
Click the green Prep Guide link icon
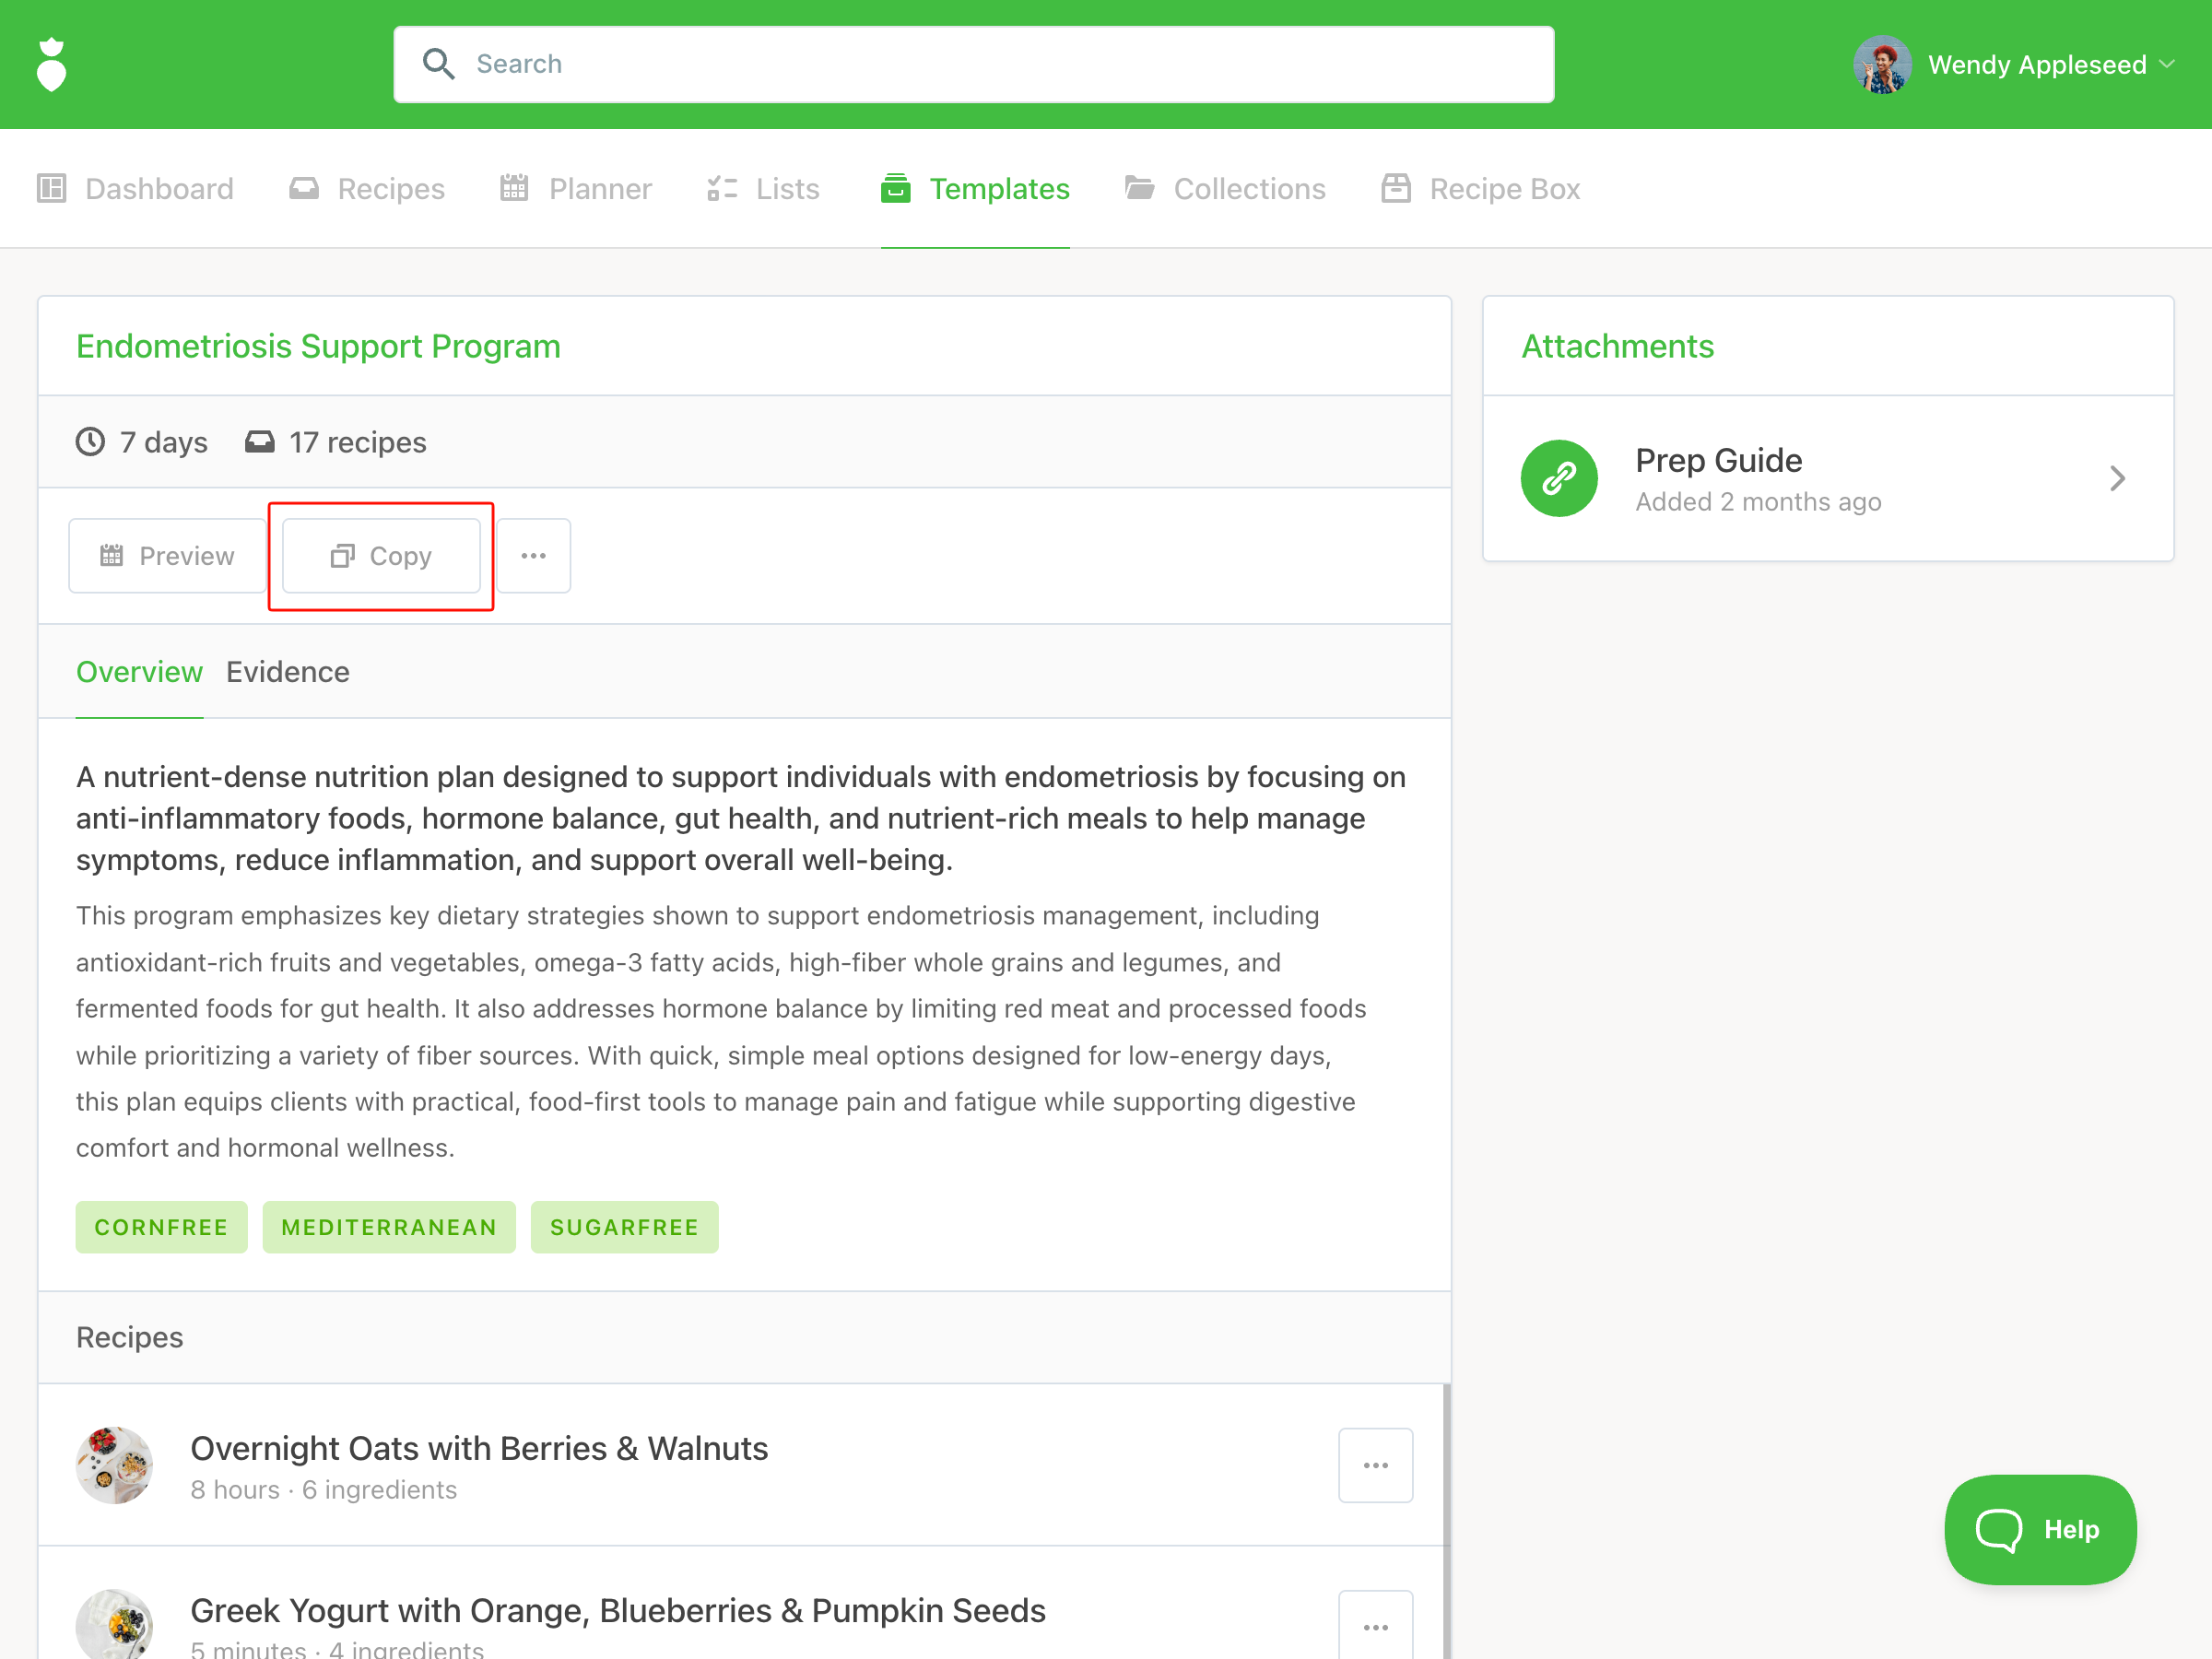pos(1558,478)
